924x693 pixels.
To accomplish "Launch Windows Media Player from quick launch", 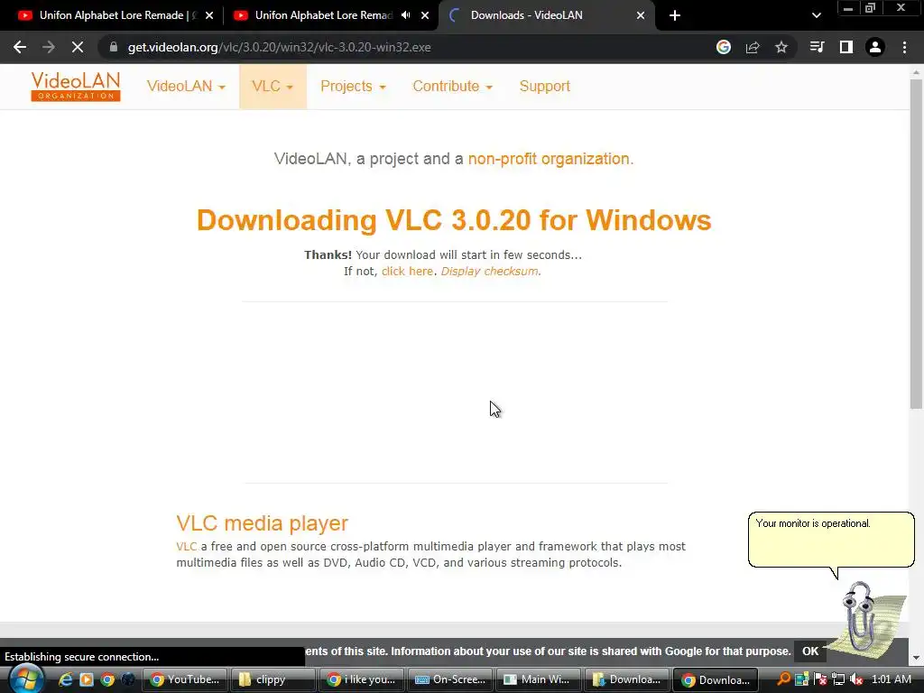I will [x=86, y=679].
